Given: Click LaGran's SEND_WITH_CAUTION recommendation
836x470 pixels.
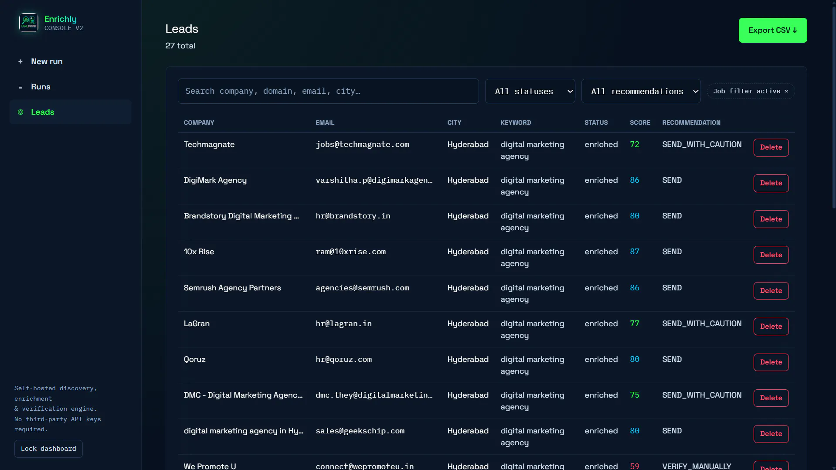Looking at the screenshot, I should pos(702,324).
